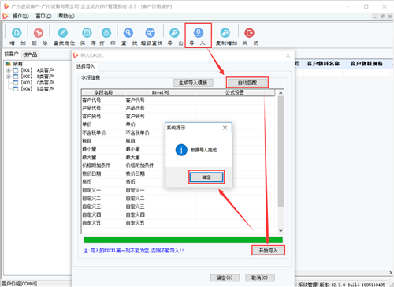Click the 导入 (Import) toolbar icon
This screenshot has height=287, width=394.
(x=199, y=33)
